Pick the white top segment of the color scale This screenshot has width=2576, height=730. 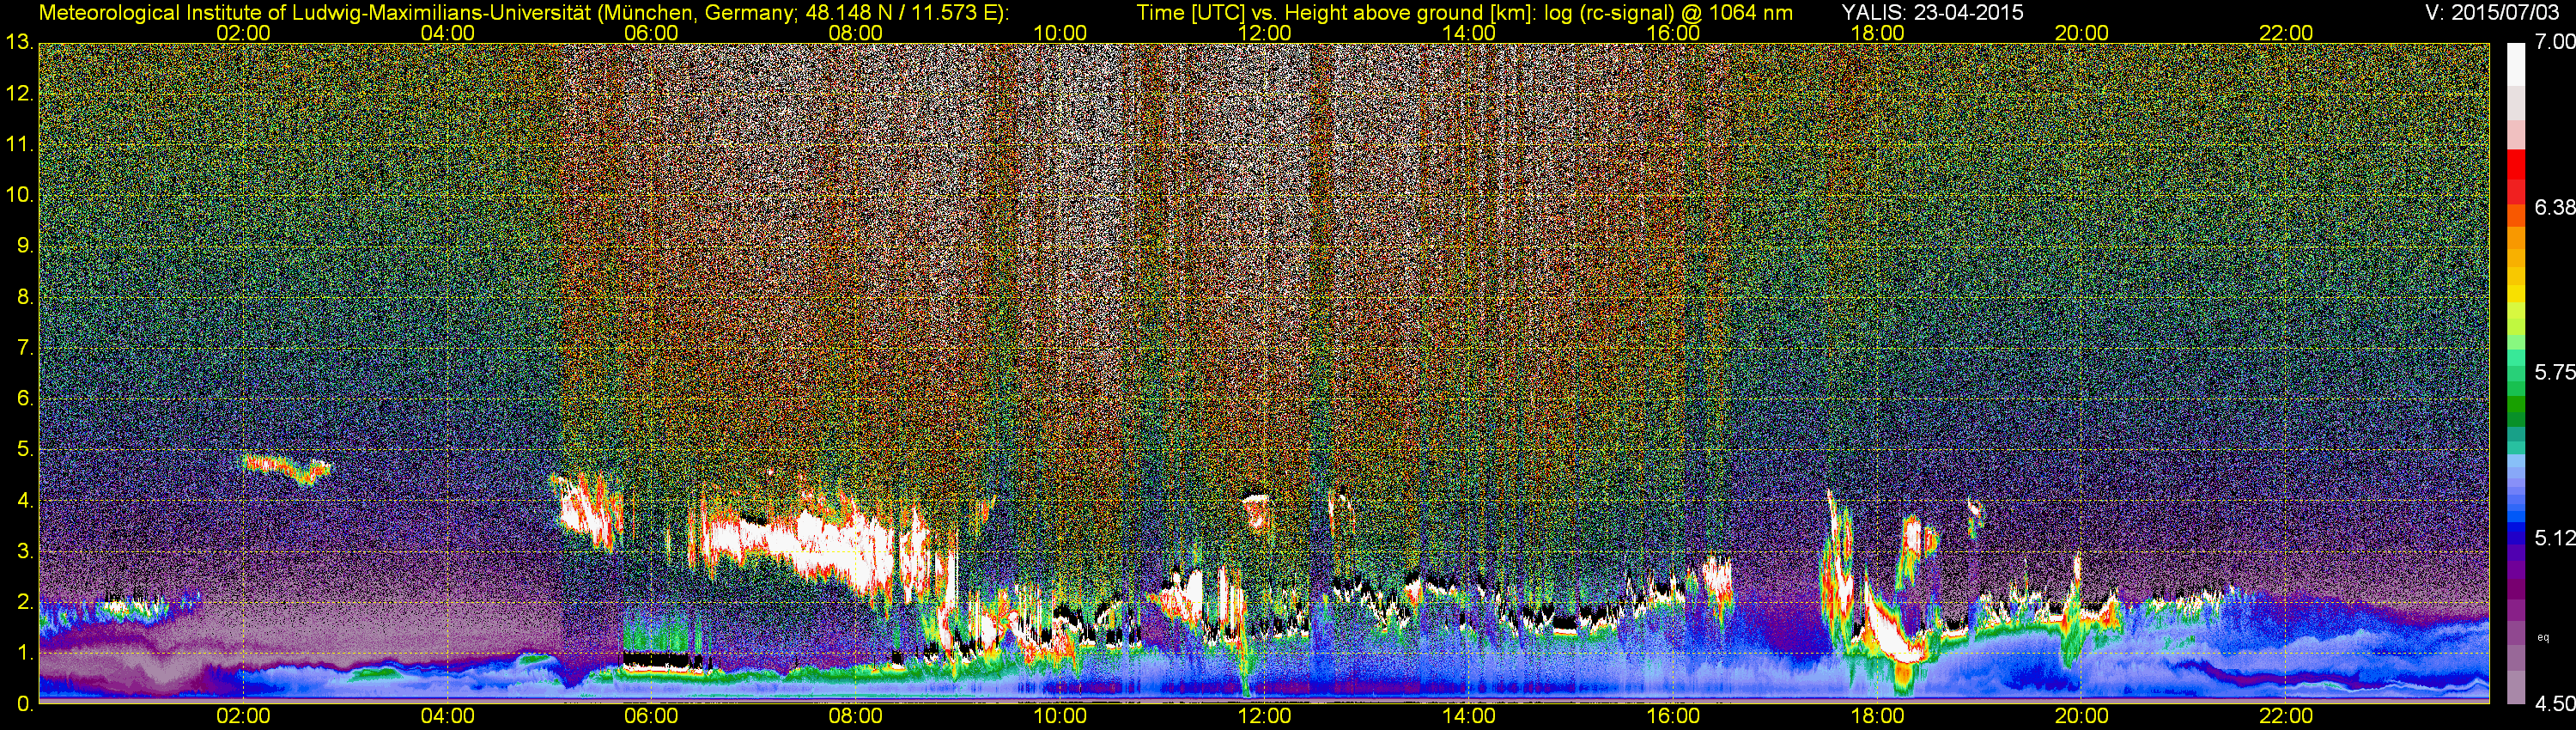click(2517, 64)
